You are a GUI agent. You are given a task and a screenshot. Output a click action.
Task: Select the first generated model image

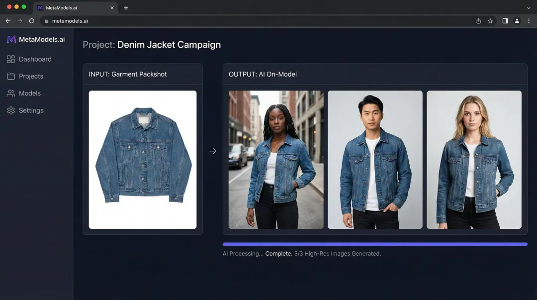275,159
